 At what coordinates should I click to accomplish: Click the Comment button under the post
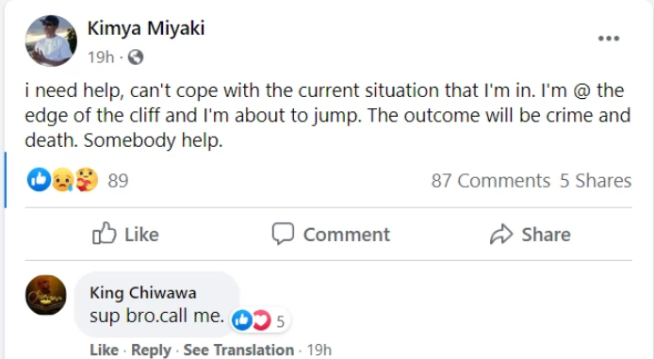pyautogui.click(x=331, y=234)
